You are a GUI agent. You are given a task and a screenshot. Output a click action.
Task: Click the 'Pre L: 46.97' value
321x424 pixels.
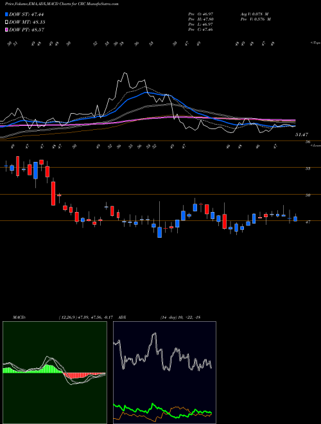[x=201, y=24]
